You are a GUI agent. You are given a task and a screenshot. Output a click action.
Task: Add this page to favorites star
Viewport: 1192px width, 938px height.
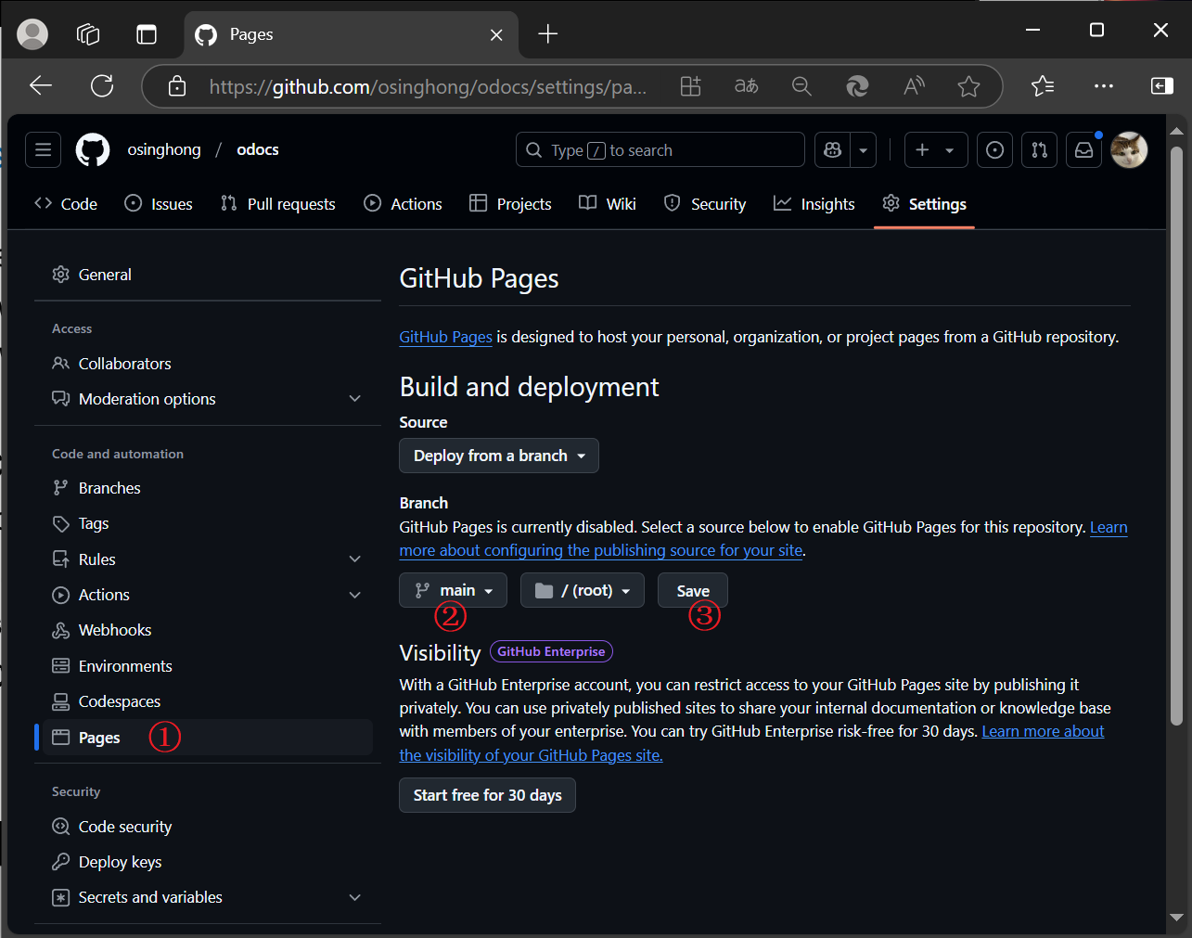click(968, 86)
